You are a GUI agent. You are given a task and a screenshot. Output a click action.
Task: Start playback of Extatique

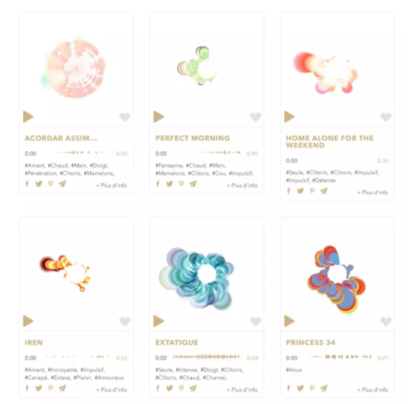(159, 321)
